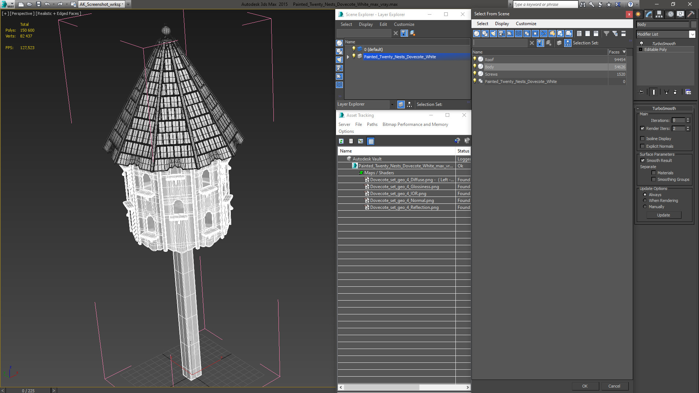Switch Asset Tracking to table view
The height and width of the screenshot is (393, 699).
click(371, 141)
